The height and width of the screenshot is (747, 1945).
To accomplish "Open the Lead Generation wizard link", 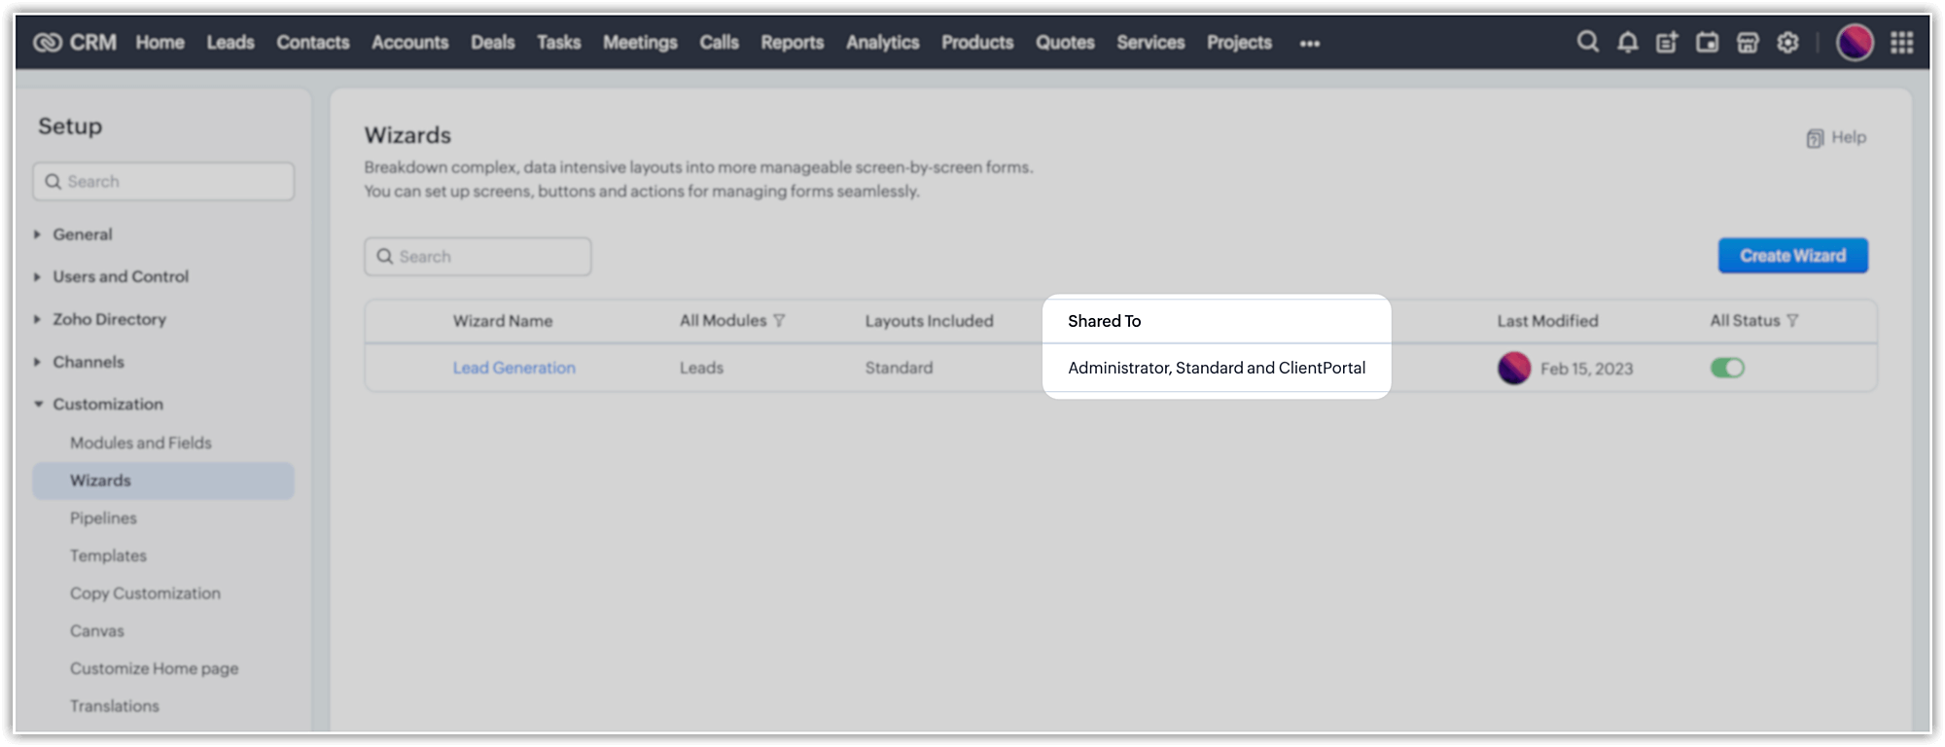I will (x=513, y=368).
